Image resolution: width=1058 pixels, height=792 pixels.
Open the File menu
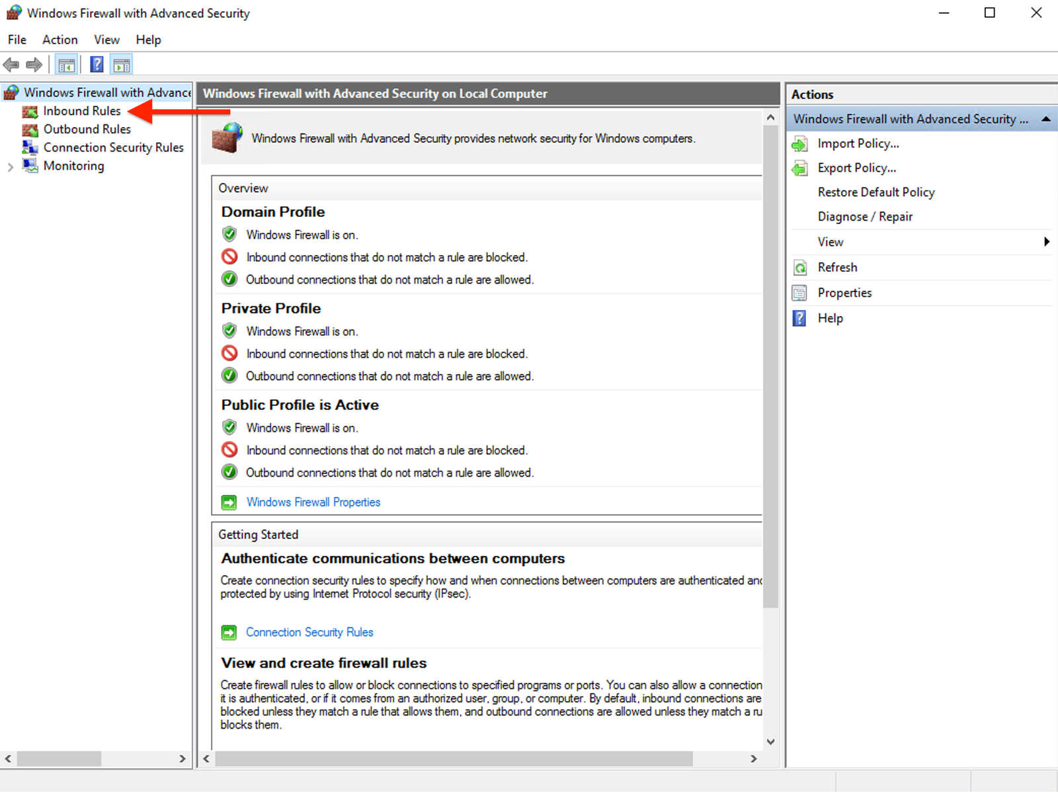pyautogui.click(x=17, y=40)
